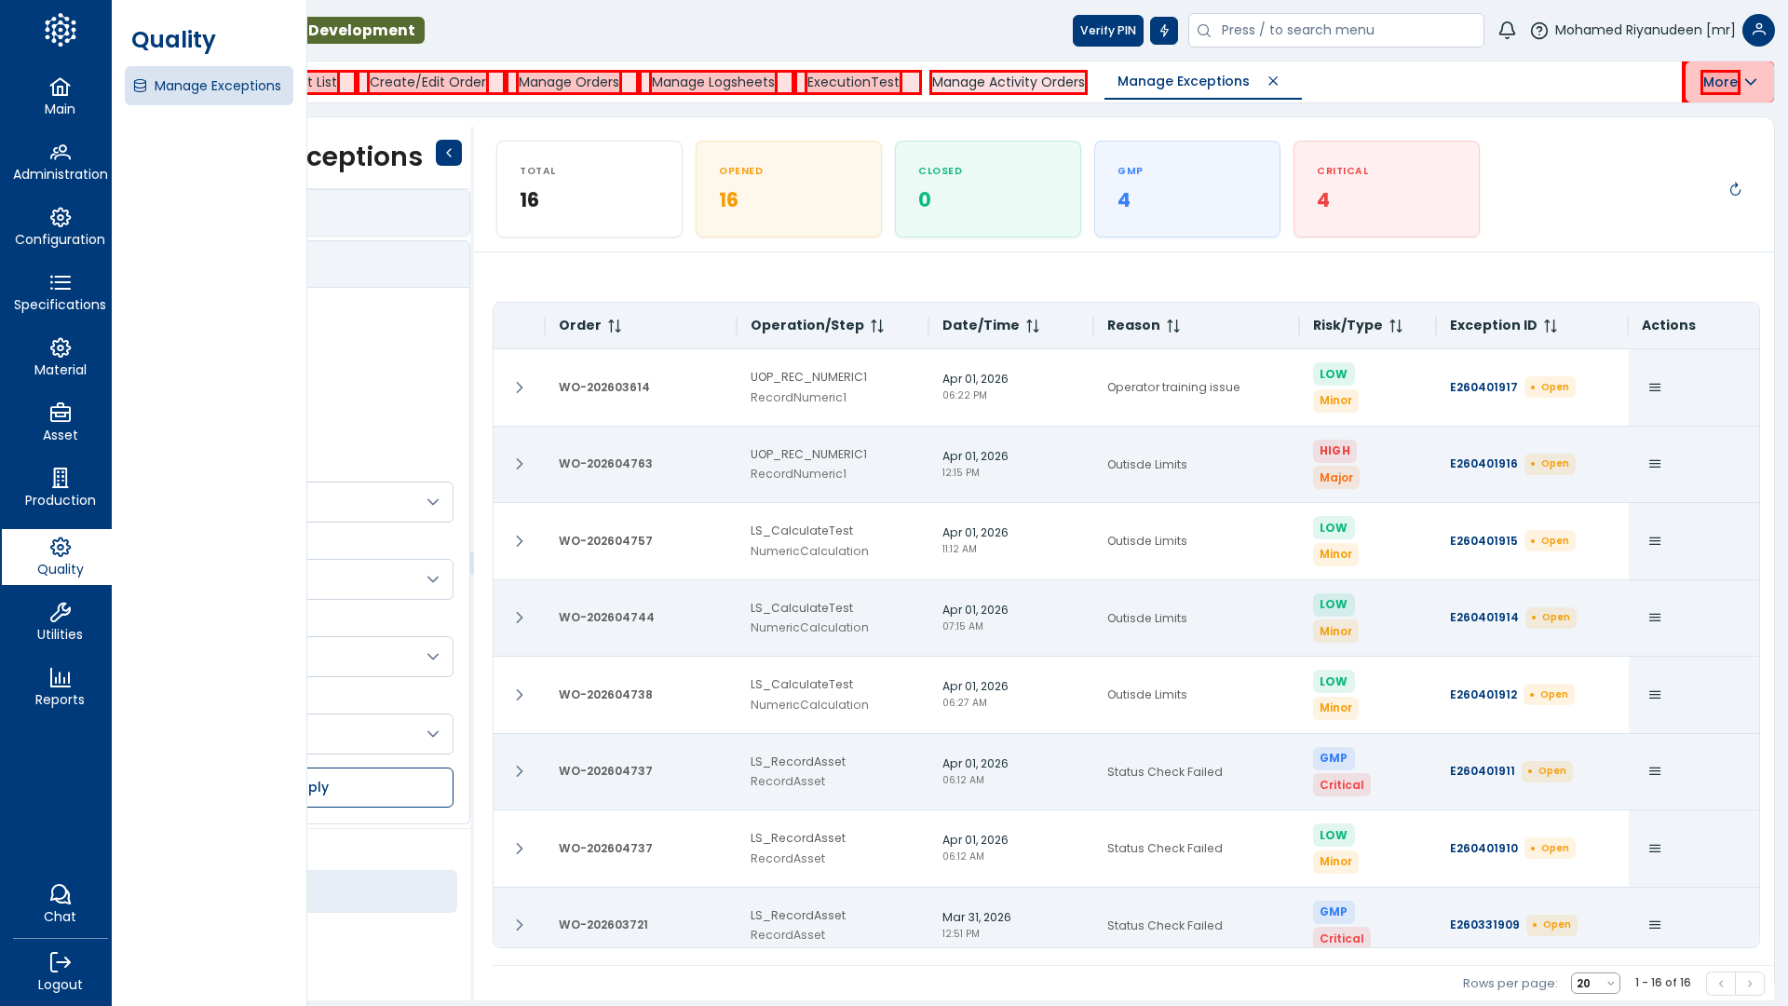1788x1006 pixels.
Task: Open the rows per page dropdown
Action: tap(1595, 984)
